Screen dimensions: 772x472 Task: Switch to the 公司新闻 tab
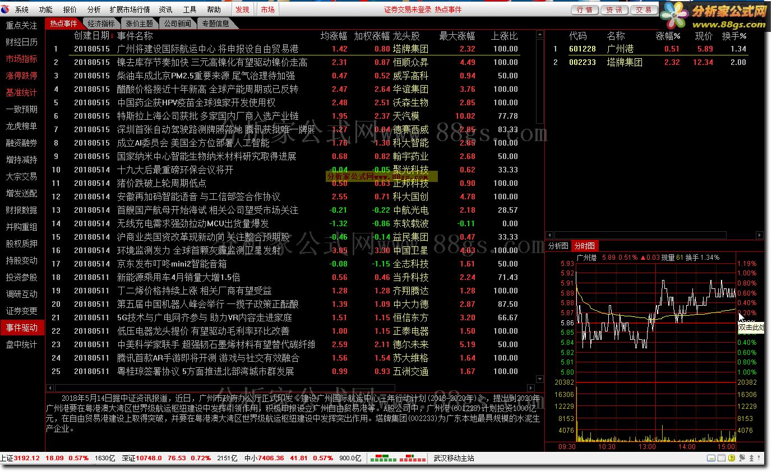pyautogui.click(x=178, y=24)
